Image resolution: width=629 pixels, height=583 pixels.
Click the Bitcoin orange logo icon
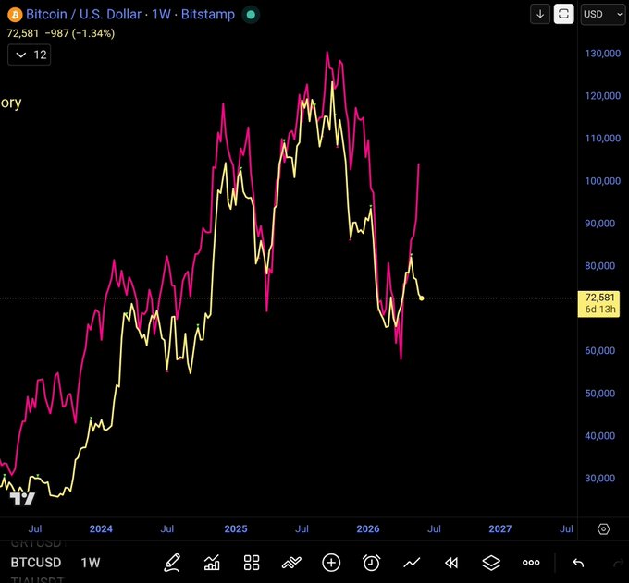15,15
